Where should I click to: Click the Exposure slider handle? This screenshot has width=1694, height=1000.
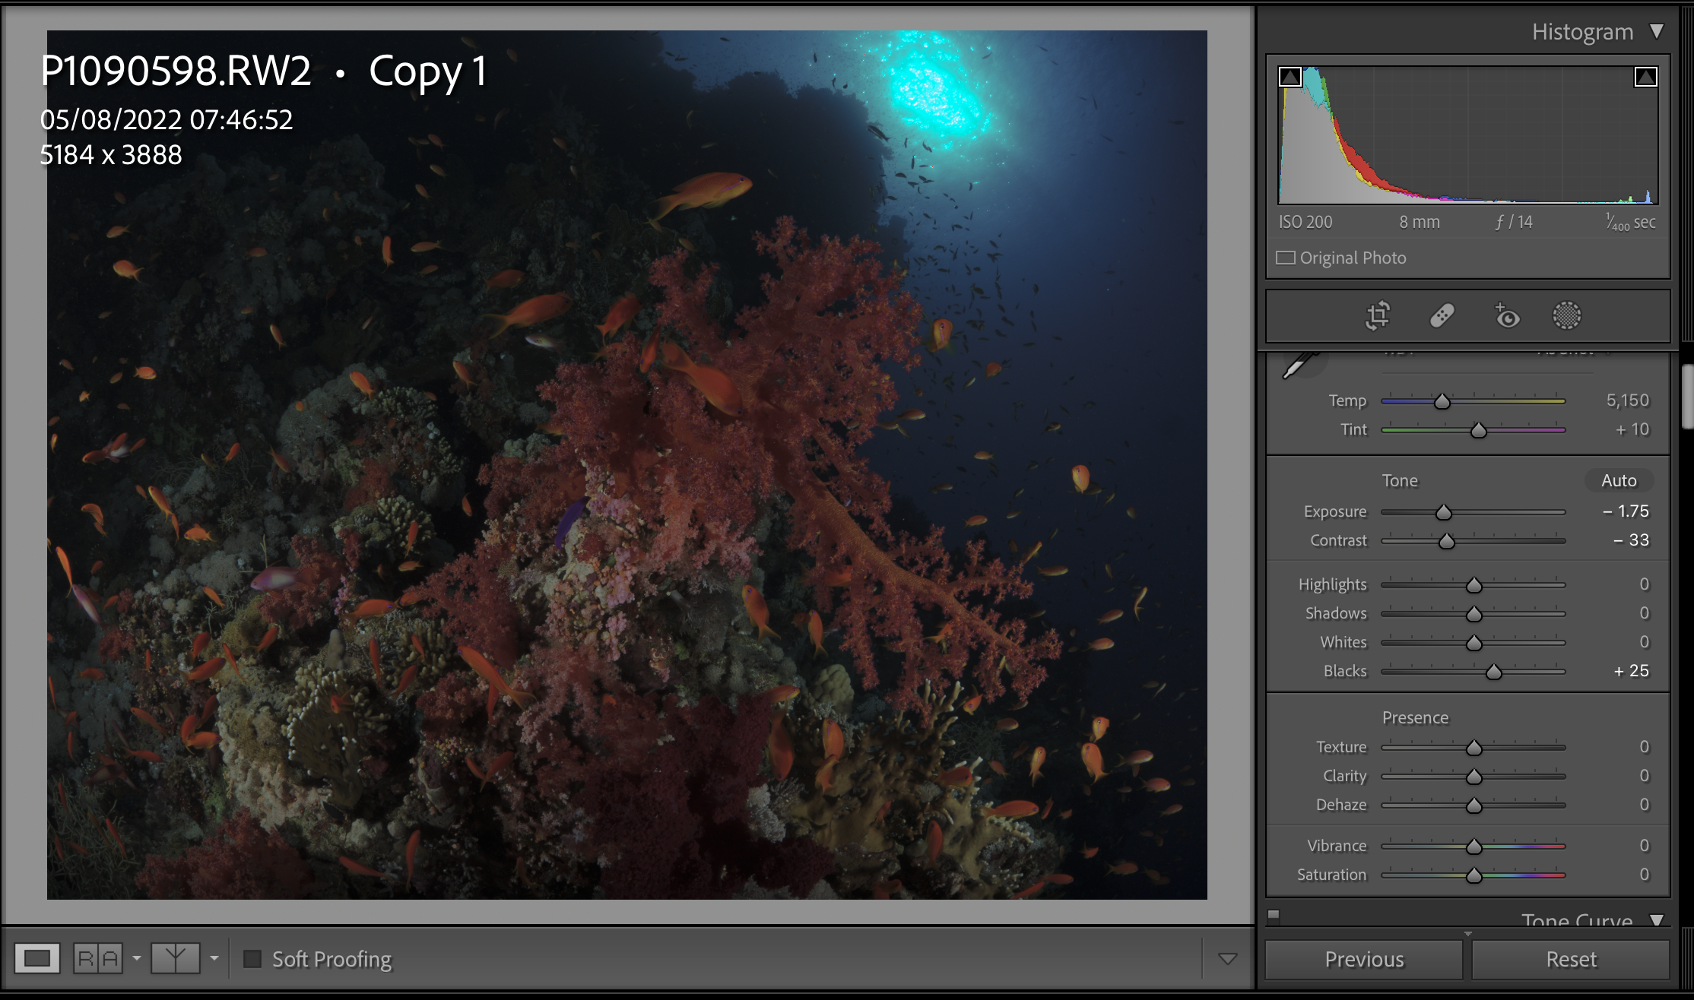coord(1443,513)
